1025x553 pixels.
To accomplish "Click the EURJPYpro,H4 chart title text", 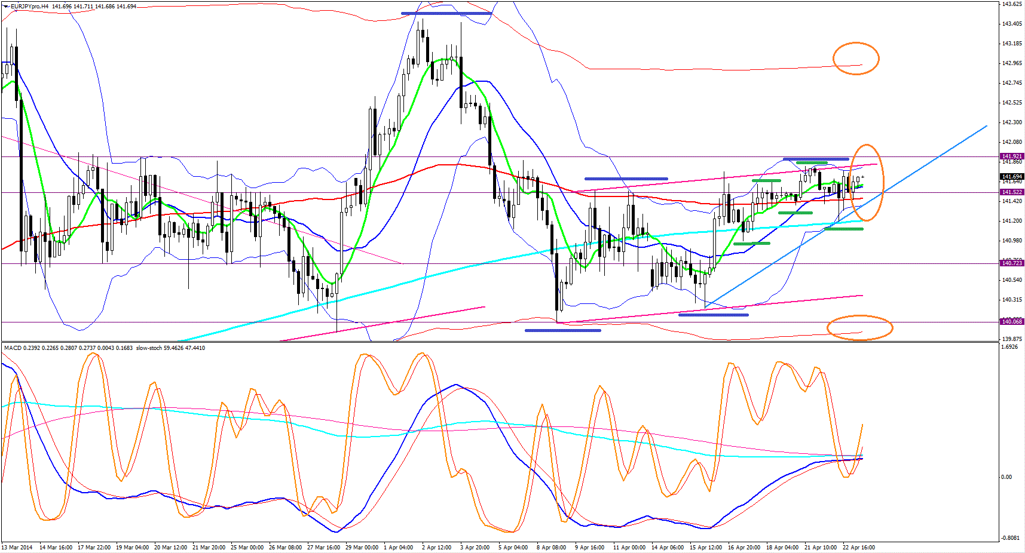I will coord(29,7).
